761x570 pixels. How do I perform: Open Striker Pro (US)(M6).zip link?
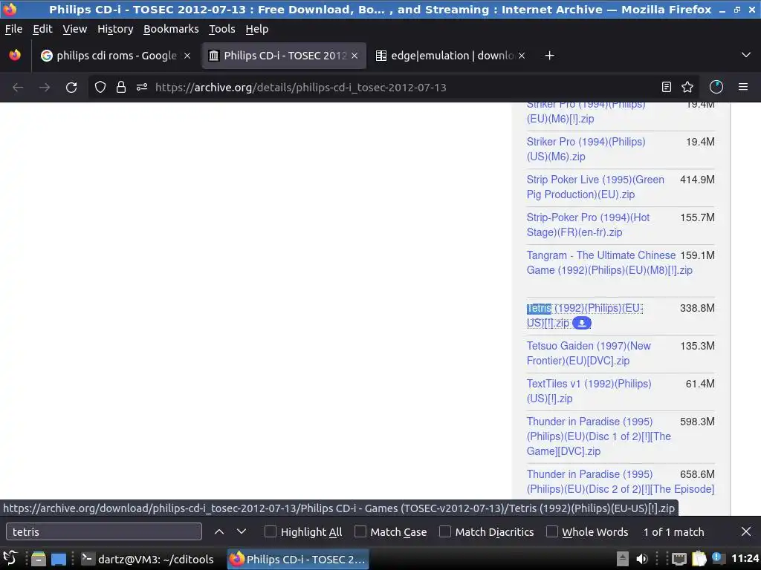tap(586, 149)
